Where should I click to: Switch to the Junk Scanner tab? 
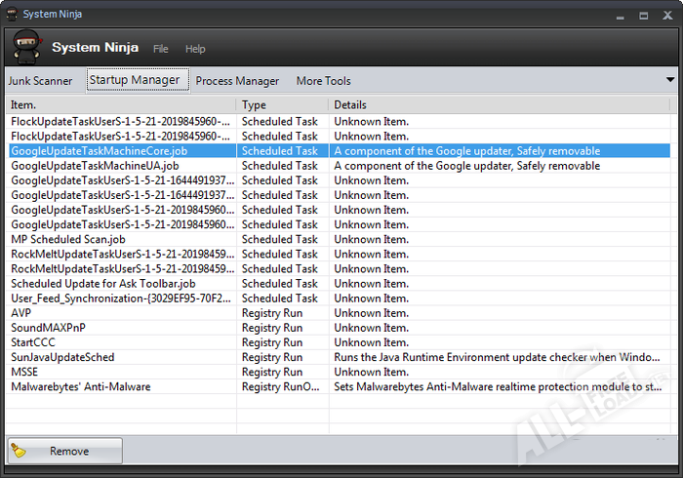point(40,81)
